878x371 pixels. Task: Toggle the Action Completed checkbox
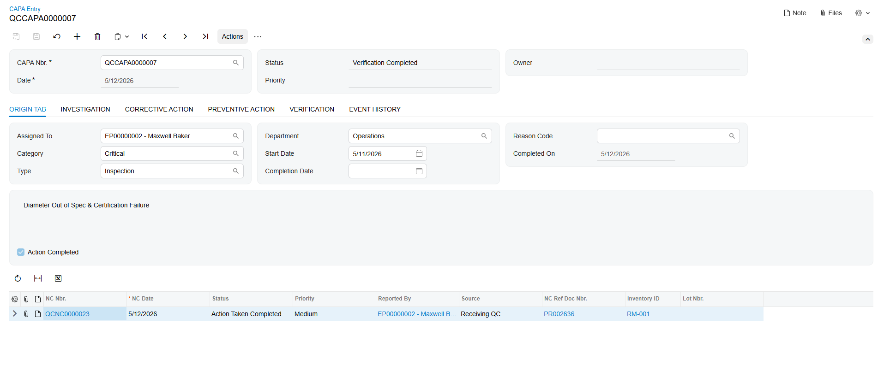(x=21, y=252)
